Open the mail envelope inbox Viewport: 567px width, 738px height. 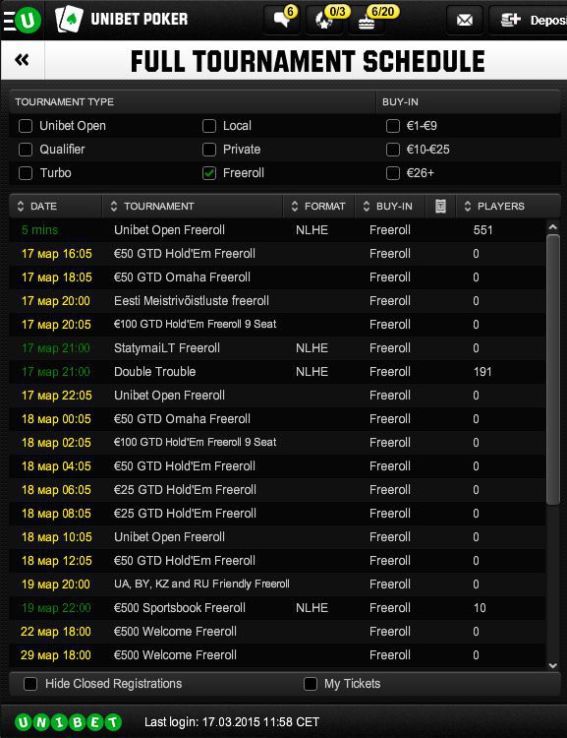[x=465, y=20]
